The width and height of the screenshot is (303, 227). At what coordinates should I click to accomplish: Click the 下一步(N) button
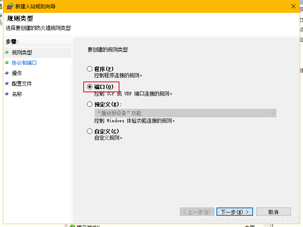tap(235, 212)
